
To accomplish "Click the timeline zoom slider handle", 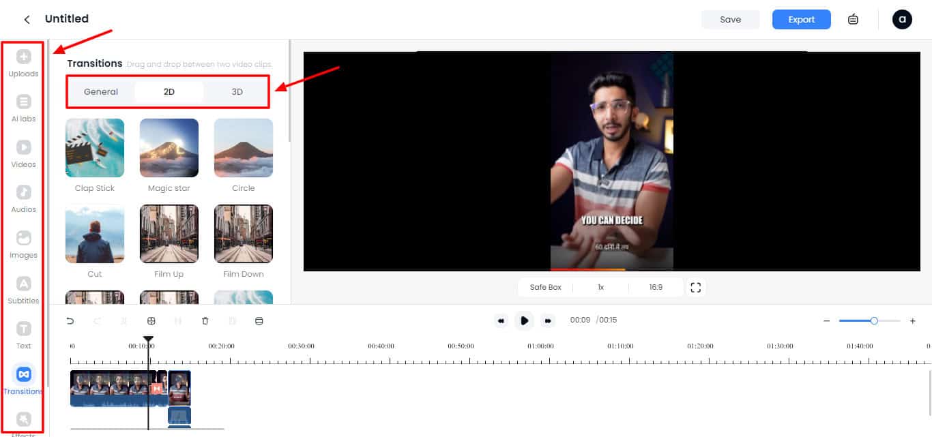I will pyautogui.click(x=874, y=320).
